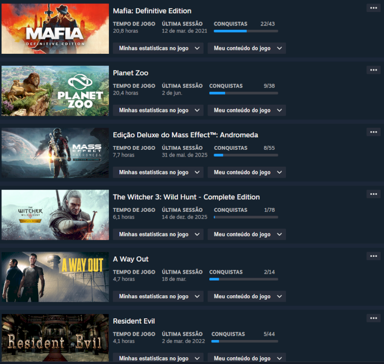The height and width of the screenshot is (364, 384).
Task: Click the 14 de dez. de 2025 session date
Action: (184, 217)
